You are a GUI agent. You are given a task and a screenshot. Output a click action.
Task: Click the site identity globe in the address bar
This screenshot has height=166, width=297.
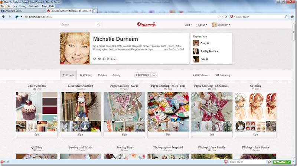pyautogui.click(x=26, y=17)
